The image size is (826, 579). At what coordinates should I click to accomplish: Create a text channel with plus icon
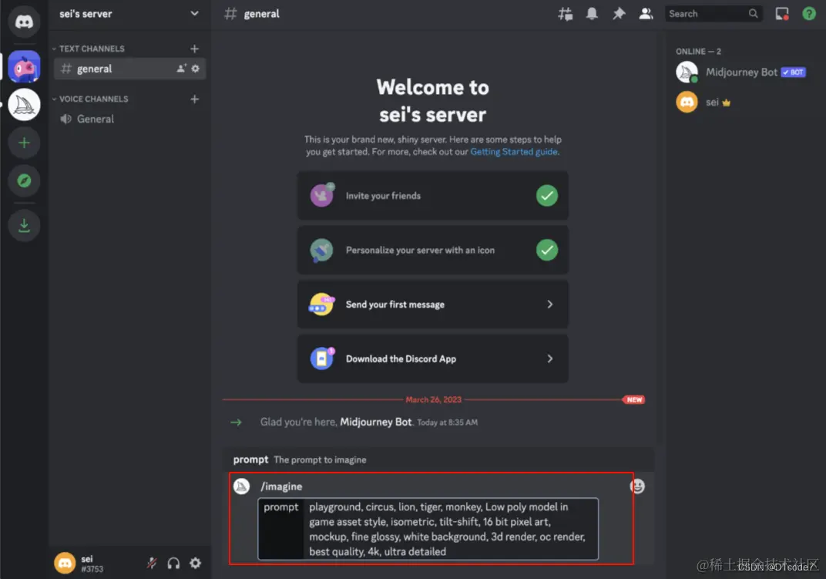point(194,49)
